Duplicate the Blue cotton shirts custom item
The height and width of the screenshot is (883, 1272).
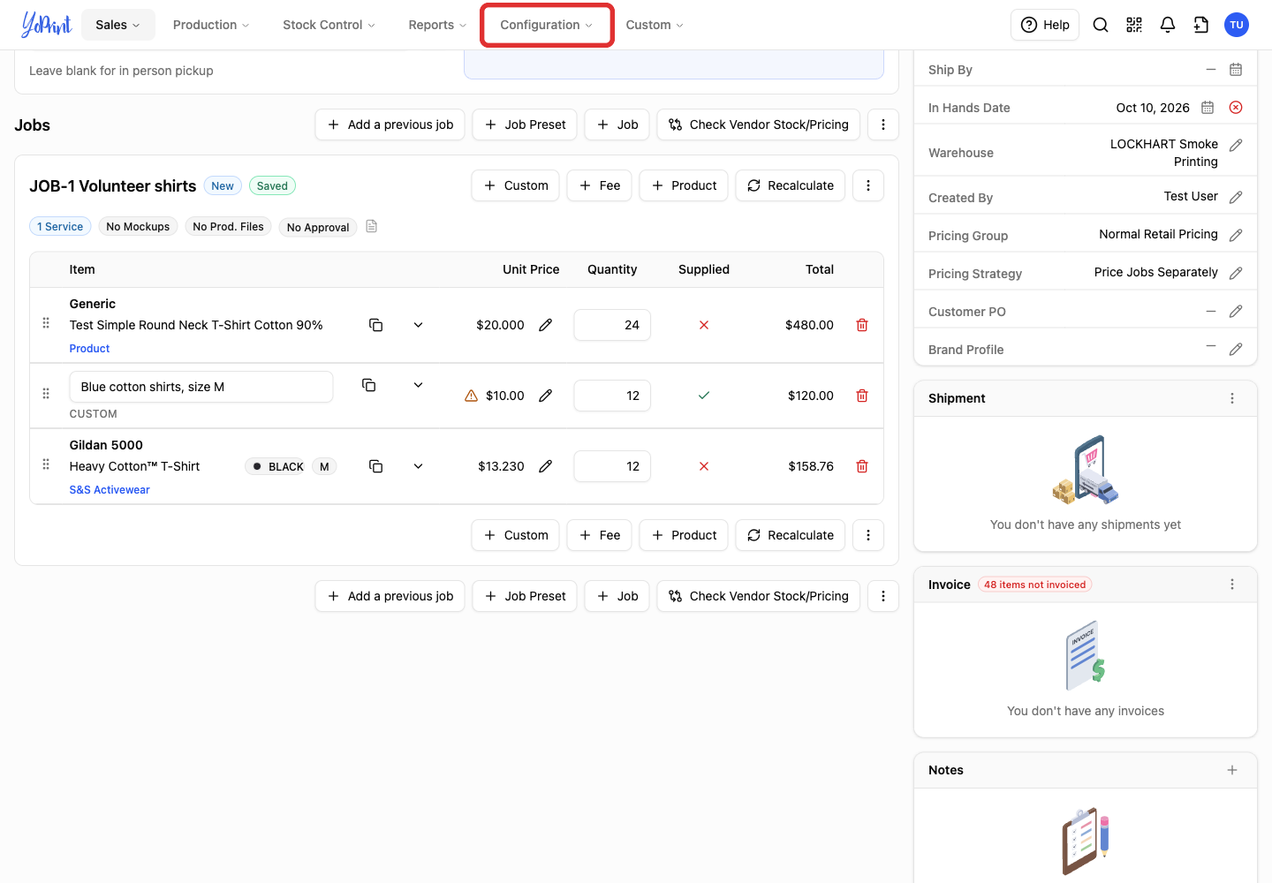pyautogui.click(x=369, y=385)
